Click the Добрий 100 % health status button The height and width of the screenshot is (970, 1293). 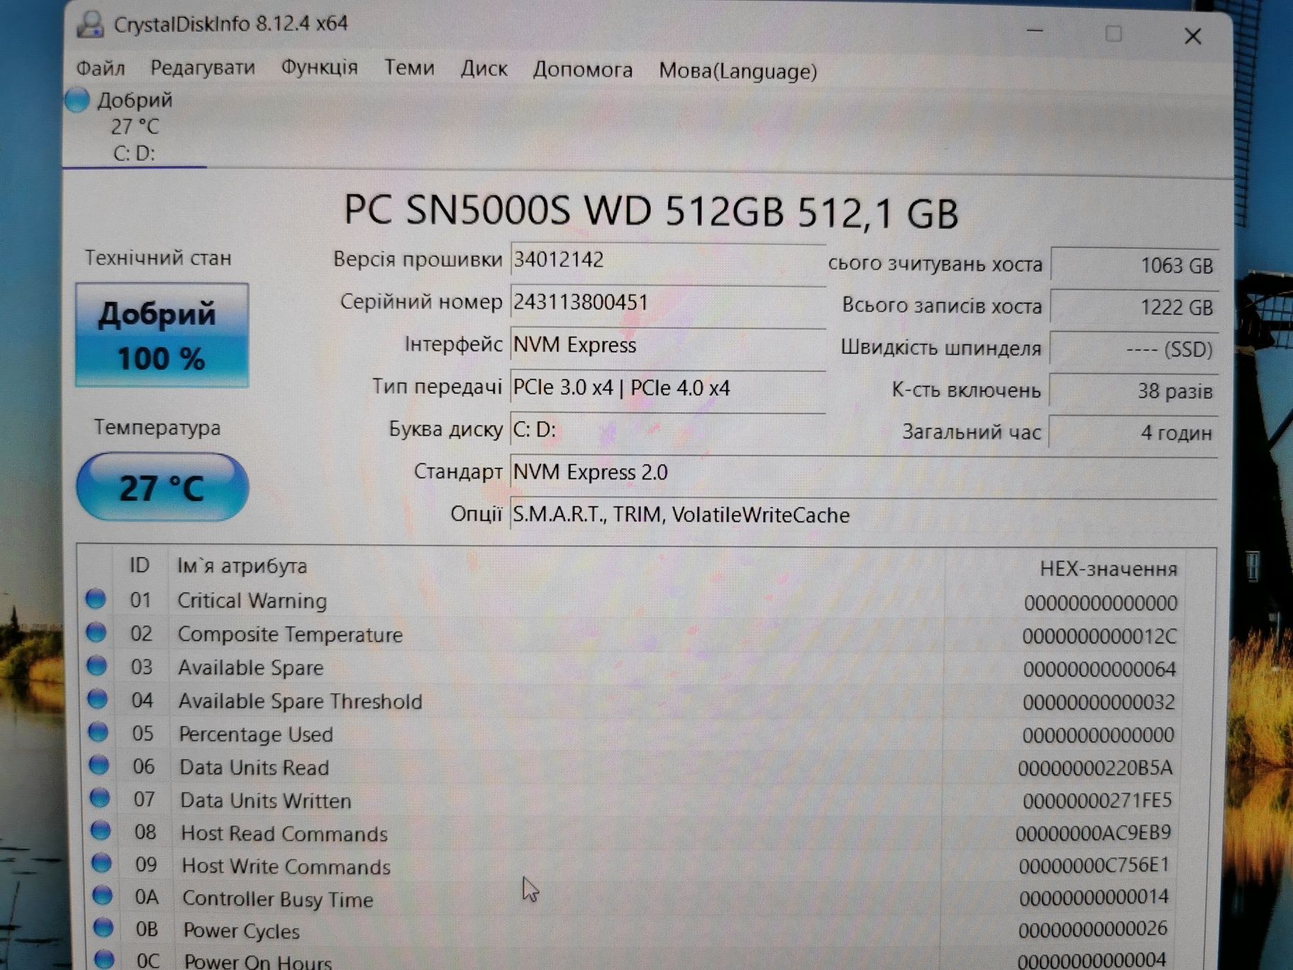162,335
